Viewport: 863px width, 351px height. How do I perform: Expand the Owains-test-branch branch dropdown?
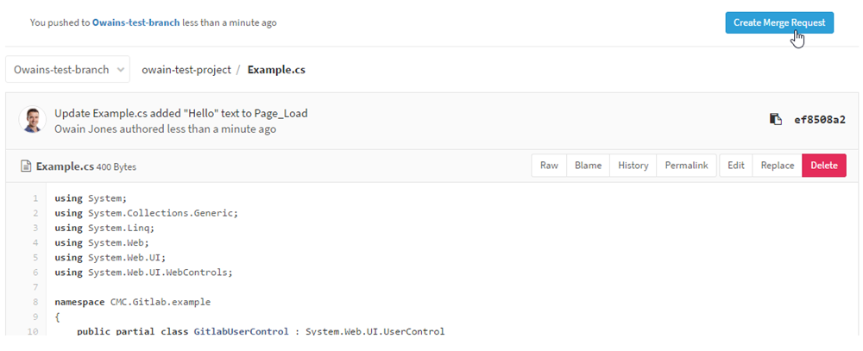(67, 70)
